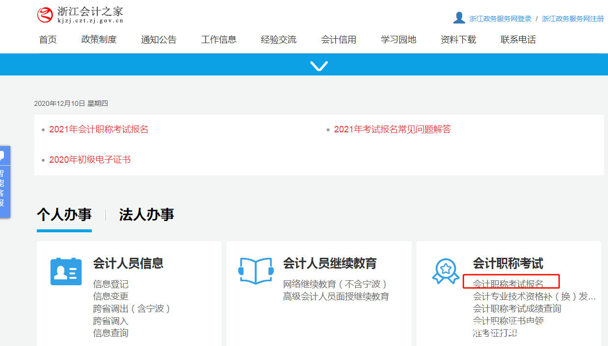Select 学习园地 in the top navigation

tap(398, 40)
